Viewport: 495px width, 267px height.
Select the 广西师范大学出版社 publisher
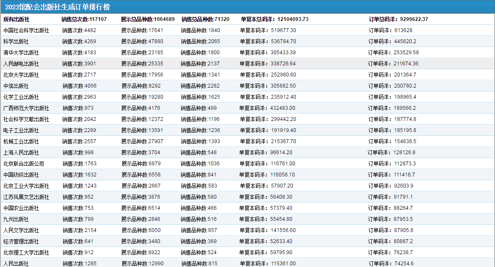point(26,108)
